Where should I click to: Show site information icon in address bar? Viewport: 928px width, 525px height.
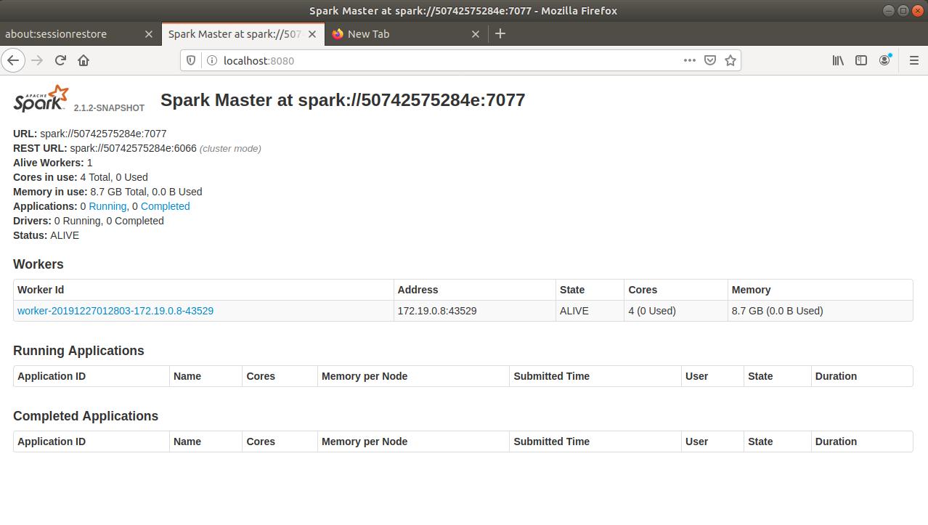point(211,61)
